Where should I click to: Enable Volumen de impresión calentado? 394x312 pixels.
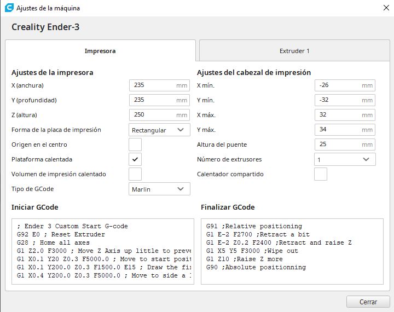(135, 174)
